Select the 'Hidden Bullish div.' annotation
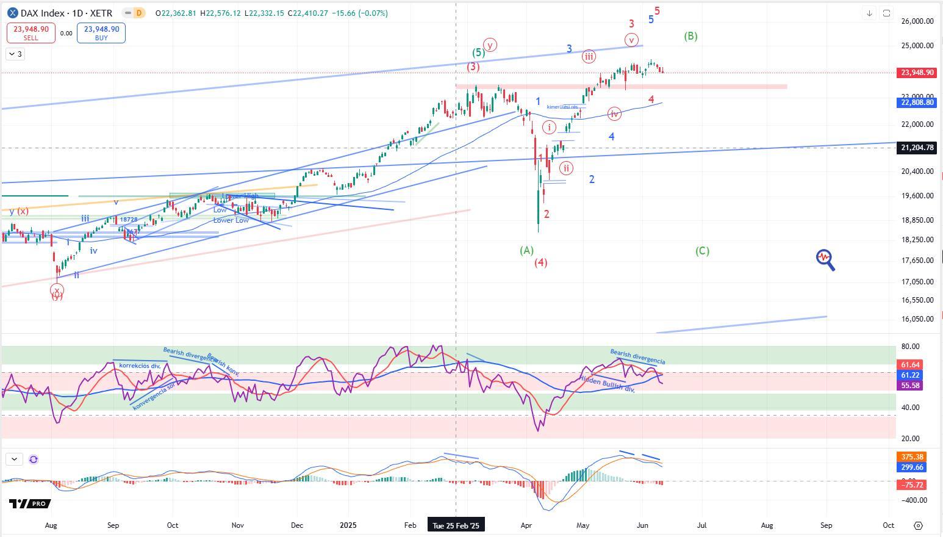 point(608,384)
